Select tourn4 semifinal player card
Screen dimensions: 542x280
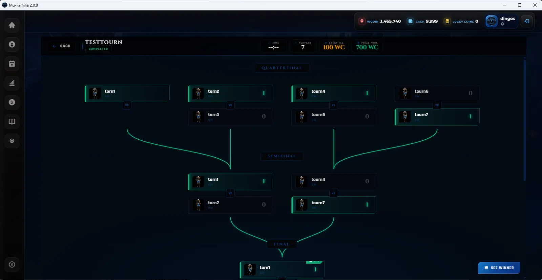(334, 182)
